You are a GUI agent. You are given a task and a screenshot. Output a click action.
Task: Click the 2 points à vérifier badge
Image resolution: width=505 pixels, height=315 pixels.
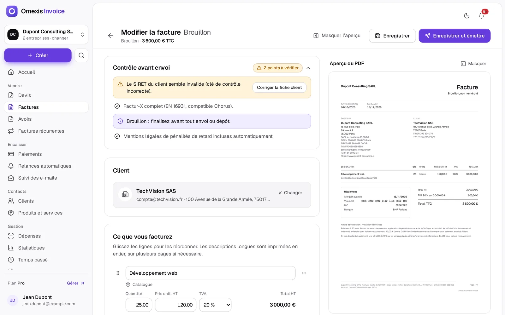point(278,68)
